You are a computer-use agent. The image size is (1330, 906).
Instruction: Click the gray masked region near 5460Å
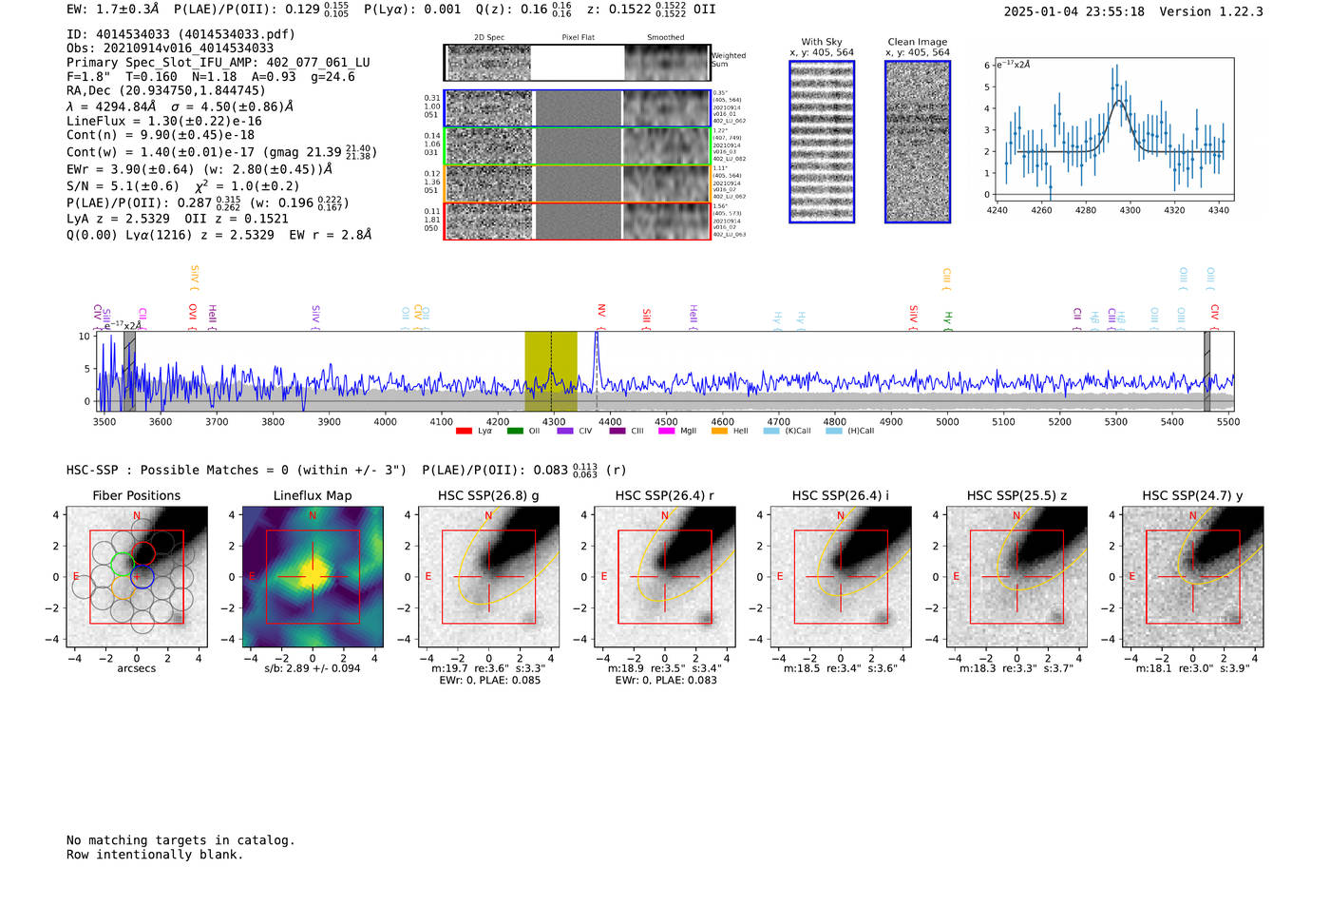click(x=1207, y=372)
